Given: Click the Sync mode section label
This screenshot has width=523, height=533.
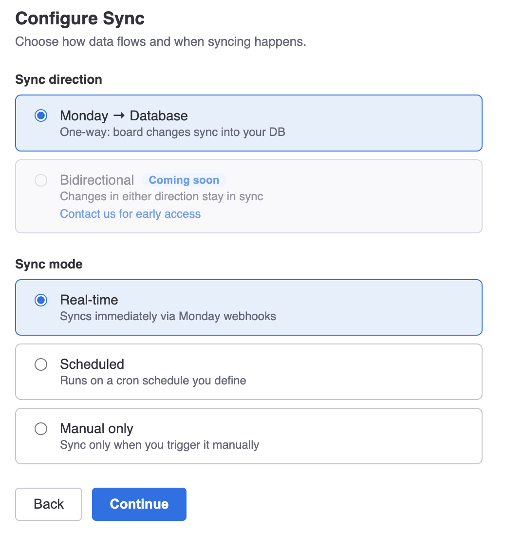Looking at the screenshot, I should coord(49,264).
